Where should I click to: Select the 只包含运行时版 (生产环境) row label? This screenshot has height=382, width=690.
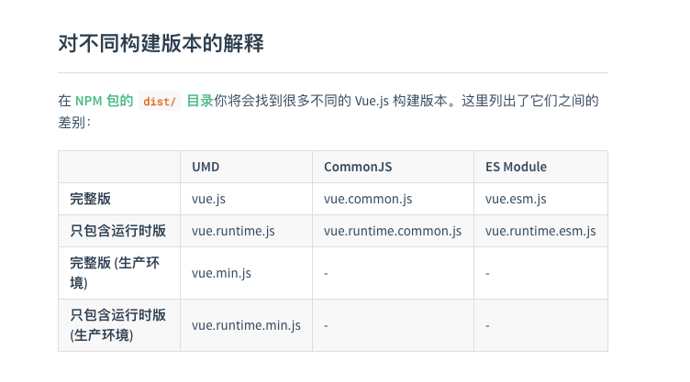coord(119,325)
